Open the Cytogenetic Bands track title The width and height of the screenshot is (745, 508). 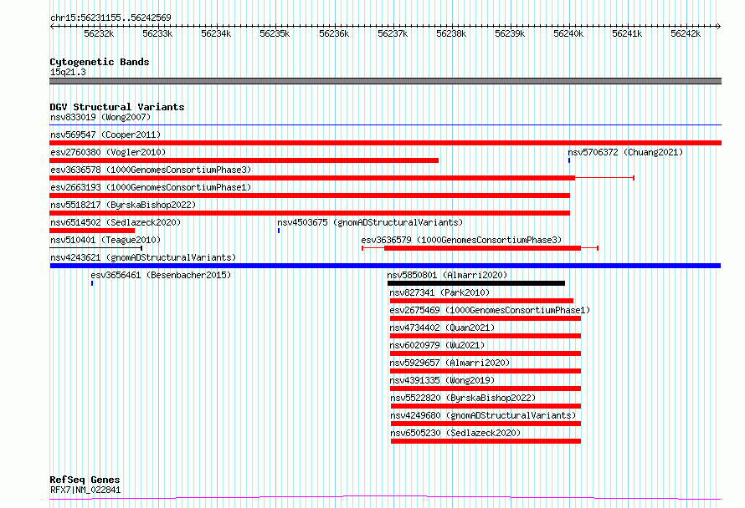pos(100,62)
